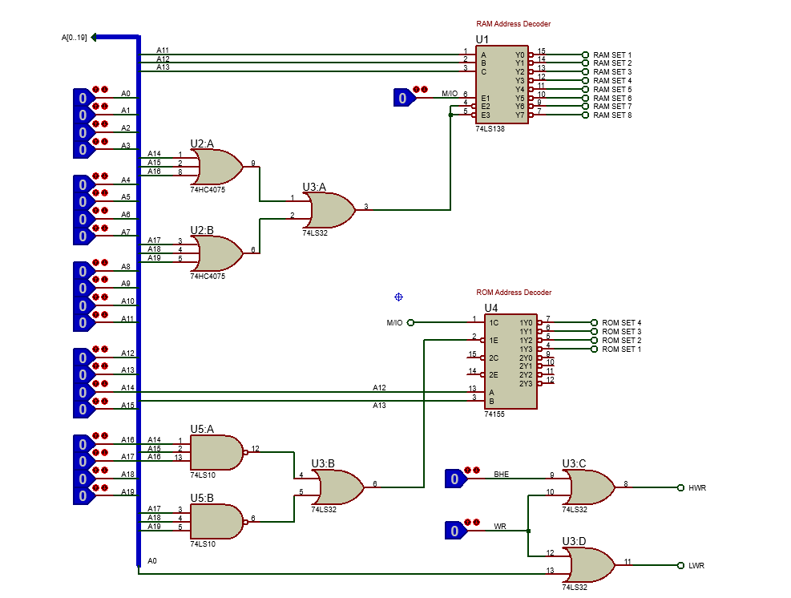The width and height of the screenshot is (791, 598).
Task: Toggle the A19 logic state input
Action: click(83, 496)
